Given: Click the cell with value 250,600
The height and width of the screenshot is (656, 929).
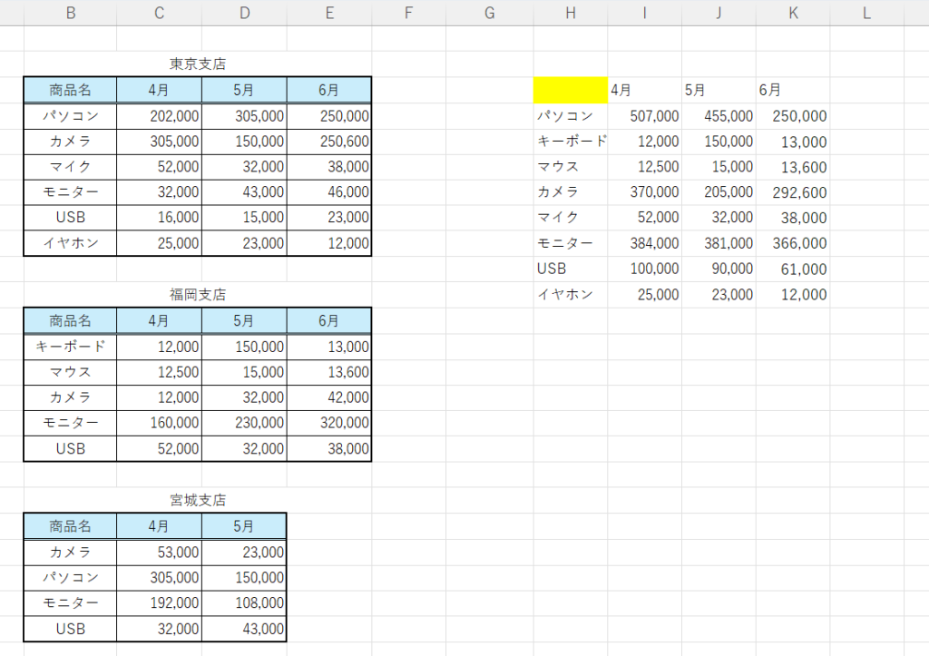Looking at the screenshot, I should 329,142.
